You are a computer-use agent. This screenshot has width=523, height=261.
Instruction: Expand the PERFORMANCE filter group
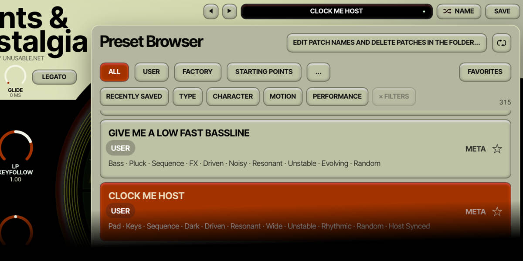point(337,97)
